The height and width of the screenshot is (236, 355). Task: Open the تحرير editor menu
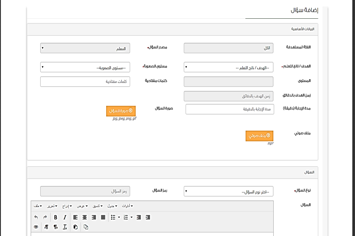pos(53,206)
